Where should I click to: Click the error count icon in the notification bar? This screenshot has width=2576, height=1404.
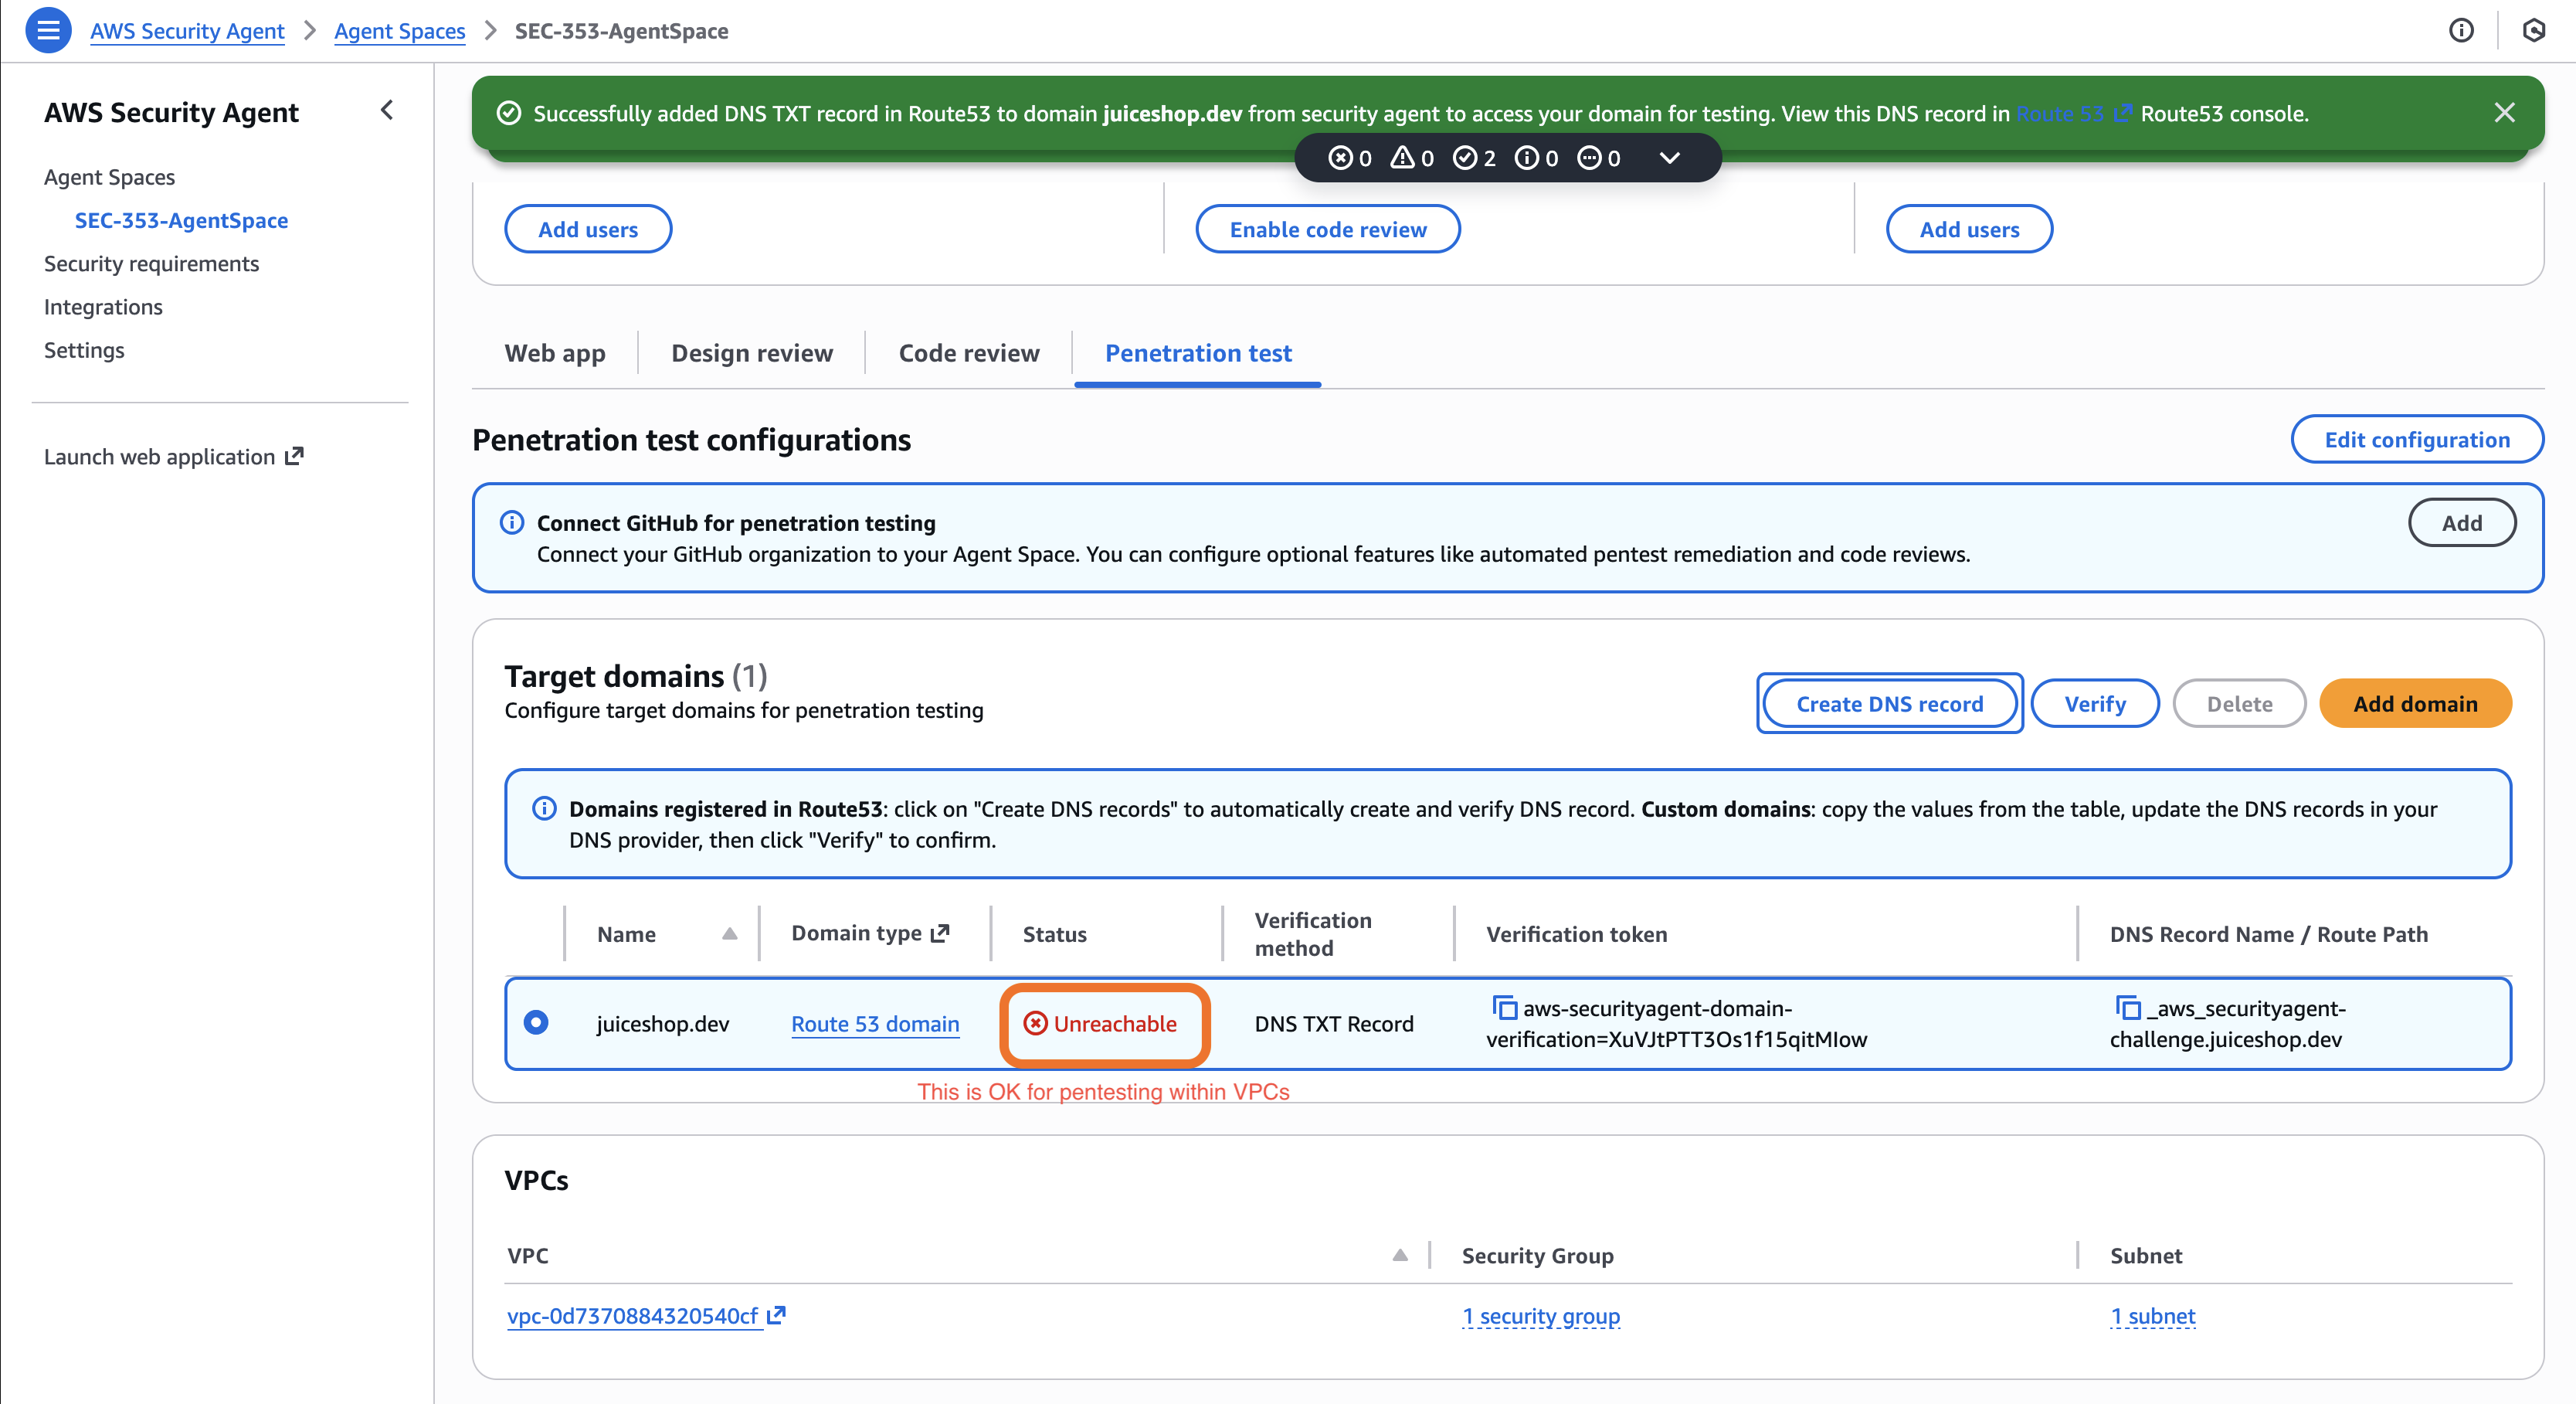click(x=1340, y=158)
